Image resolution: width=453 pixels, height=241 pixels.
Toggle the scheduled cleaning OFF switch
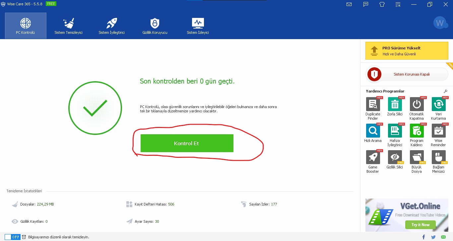pos(13,237)
